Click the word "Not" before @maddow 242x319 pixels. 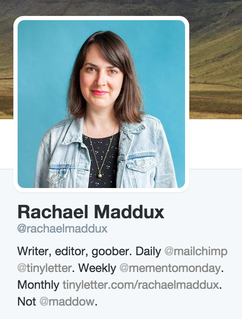(27, 301)
